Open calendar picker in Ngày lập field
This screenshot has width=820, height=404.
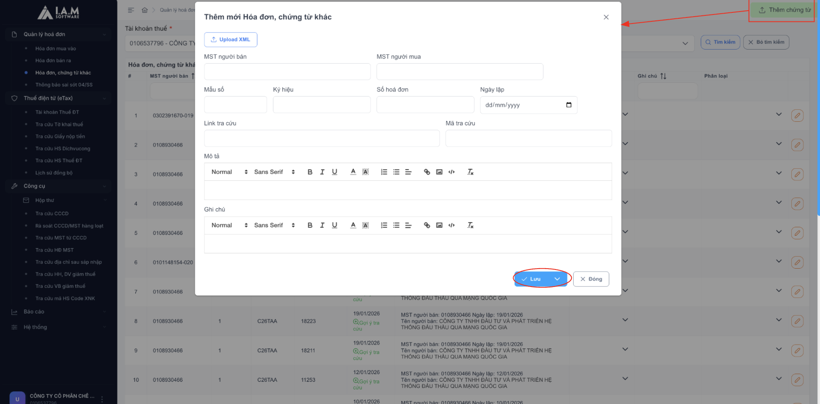568,105
